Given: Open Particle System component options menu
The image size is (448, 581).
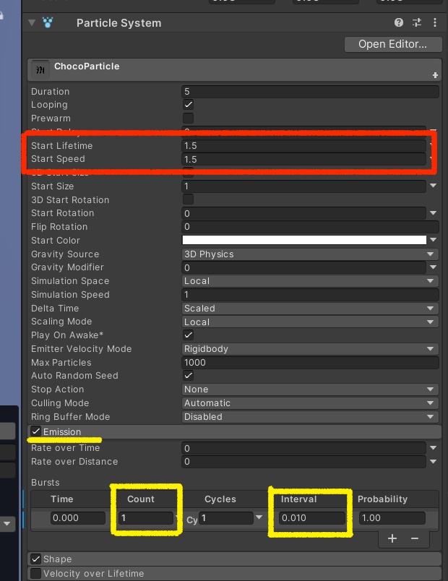Looking at the screenshot, I should [x=435, y=23].
